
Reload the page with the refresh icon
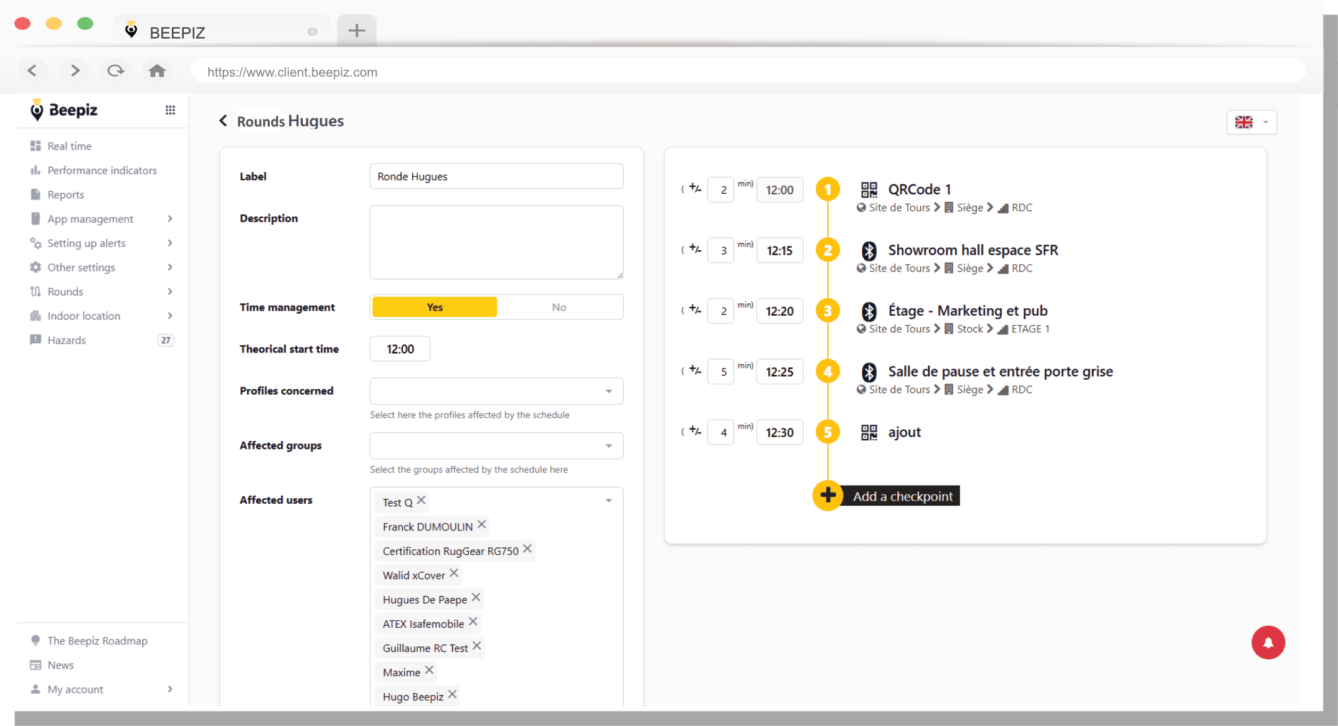click(115, 71)
